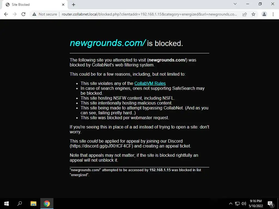Screen dimensions: 279x209
Task: Go back using the browser back arrow
Action: 6,14
